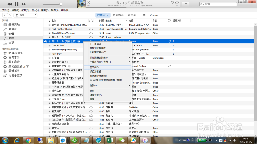This screenshot has width=257, height=144.
Task: Seek on the playback progress bar
Action: (x=132, y=7)
